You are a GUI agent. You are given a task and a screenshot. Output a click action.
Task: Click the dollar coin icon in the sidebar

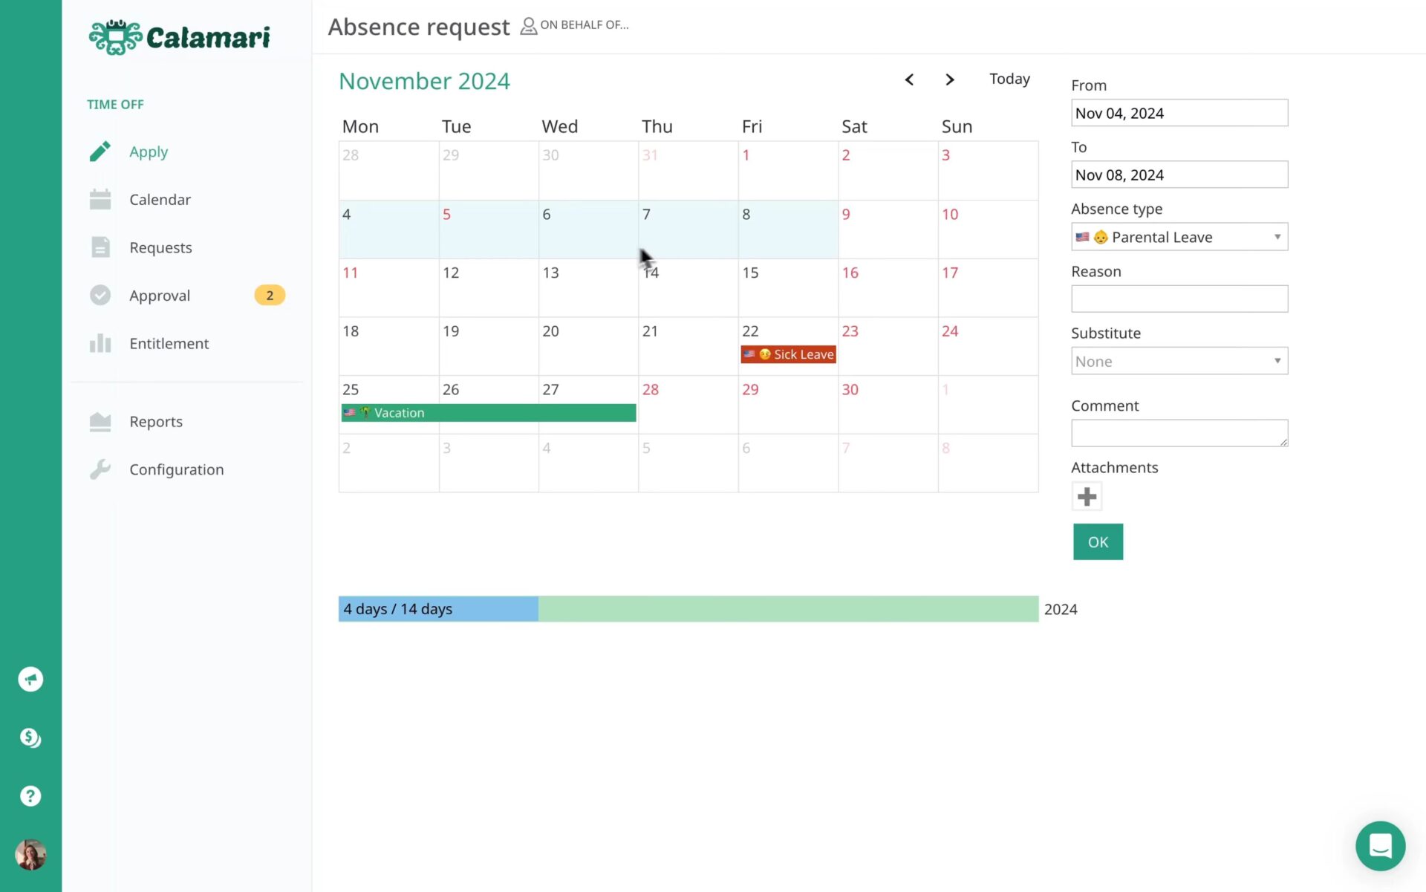[30, 738]
